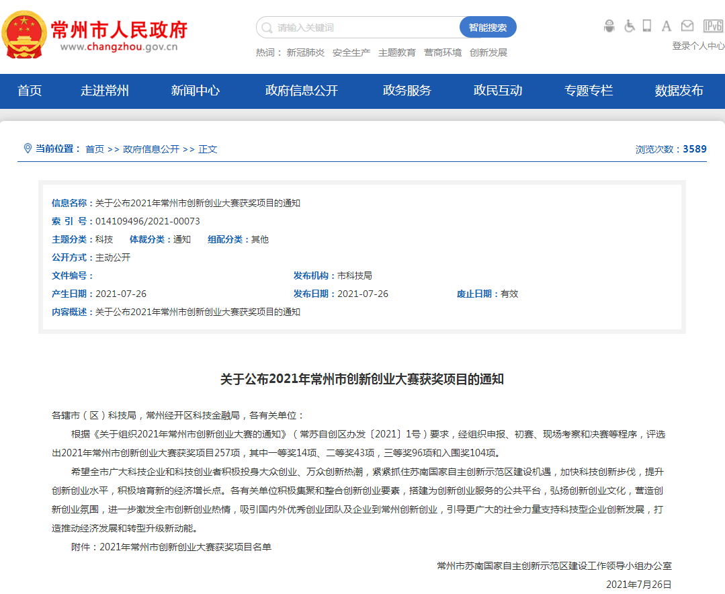Click index number 014109496/2021-00073
The height and width of the screenshot is (594, 725).
tap(148, 222)
